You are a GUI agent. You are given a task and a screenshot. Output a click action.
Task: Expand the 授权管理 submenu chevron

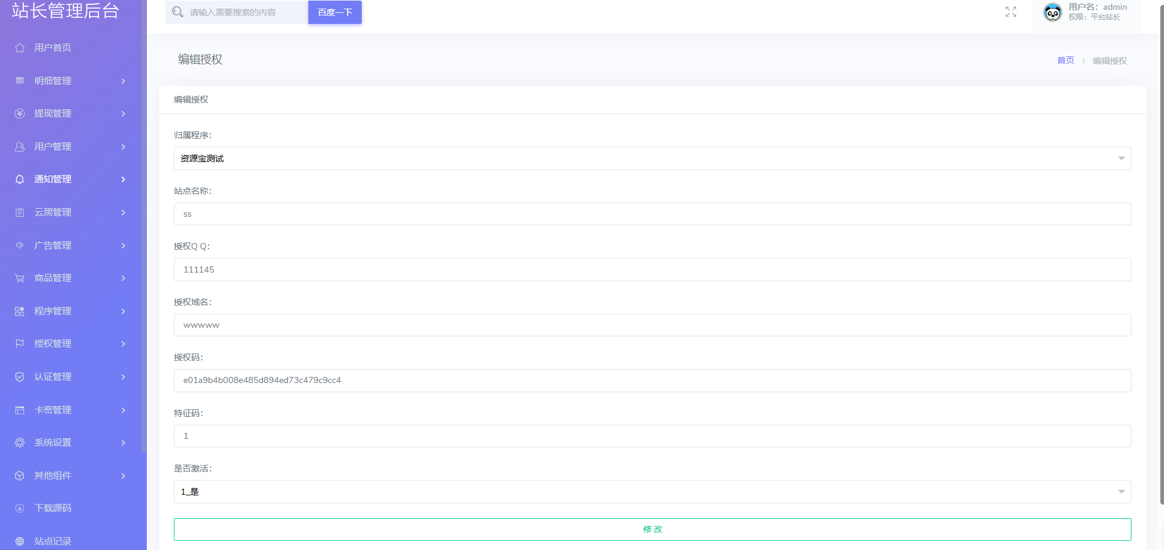coord(123,344)
